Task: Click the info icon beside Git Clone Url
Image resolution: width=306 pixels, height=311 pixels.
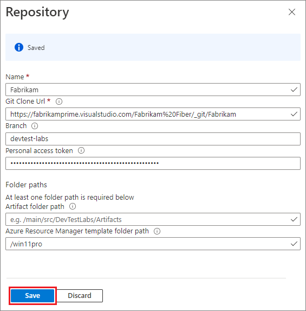Action: pyautogui.click(x=59, y=101)
